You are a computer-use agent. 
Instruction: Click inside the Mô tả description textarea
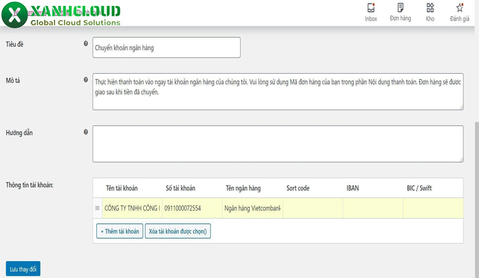pos(278,92)
